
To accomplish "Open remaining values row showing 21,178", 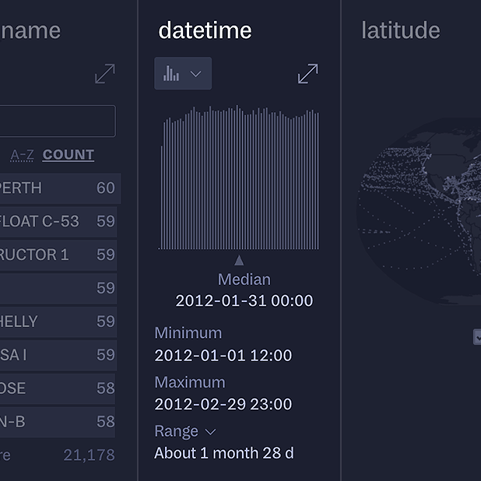I will pos(58,455).
